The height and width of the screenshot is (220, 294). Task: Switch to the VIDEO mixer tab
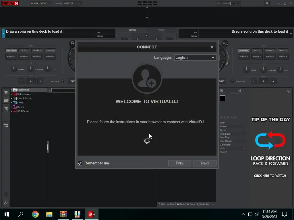pos(162,30)
